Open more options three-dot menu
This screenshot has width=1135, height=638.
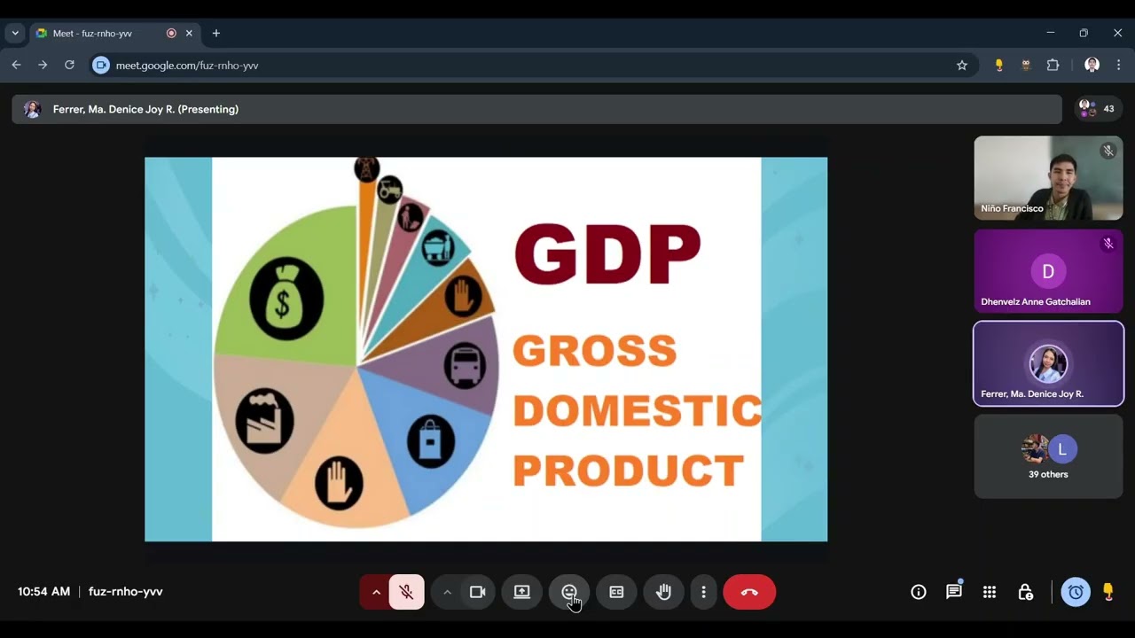[x=703, y=592]
